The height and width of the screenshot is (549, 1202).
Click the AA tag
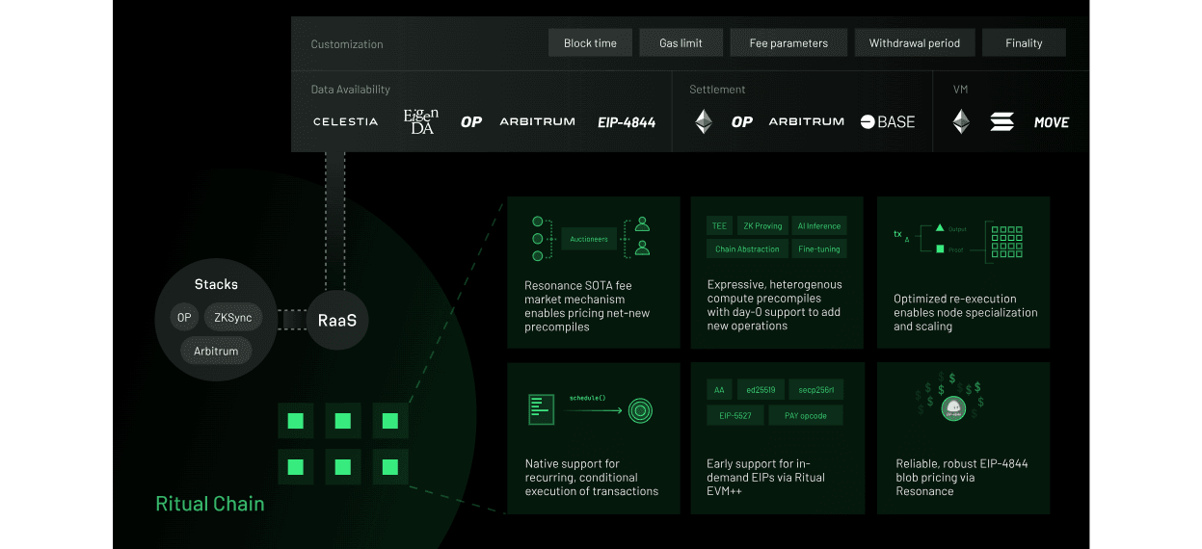tap(719, 390)
